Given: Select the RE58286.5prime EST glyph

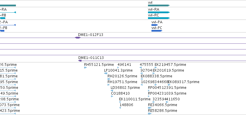Looking at the screenshot, I should tap(150, 114).
